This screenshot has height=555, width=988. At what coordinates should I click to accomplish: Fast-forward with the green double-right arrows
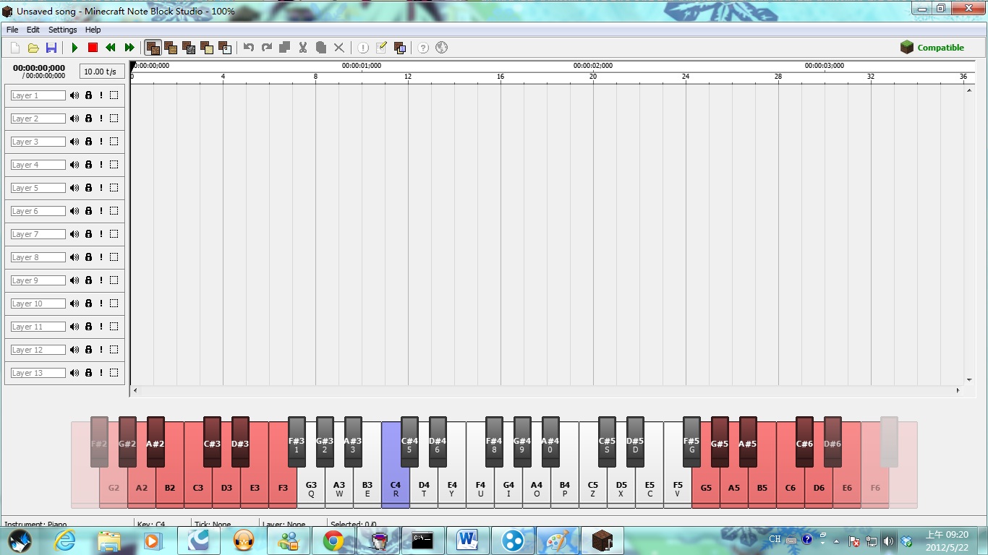[x=129, y=48]
